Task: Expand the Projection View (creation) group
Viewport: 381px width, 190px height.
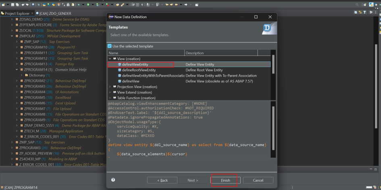Action: pos(110,87)
